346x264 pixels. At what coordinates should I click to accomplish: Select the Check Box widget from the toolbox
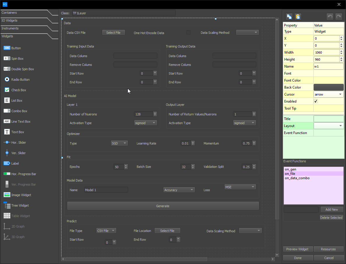click(x=17, y=90)
